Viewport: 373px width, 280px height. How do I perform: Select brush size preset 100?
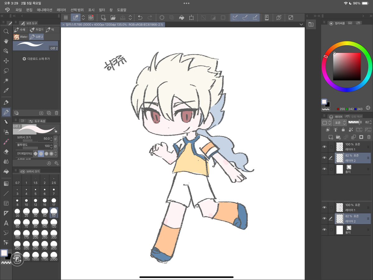point(44,223)
